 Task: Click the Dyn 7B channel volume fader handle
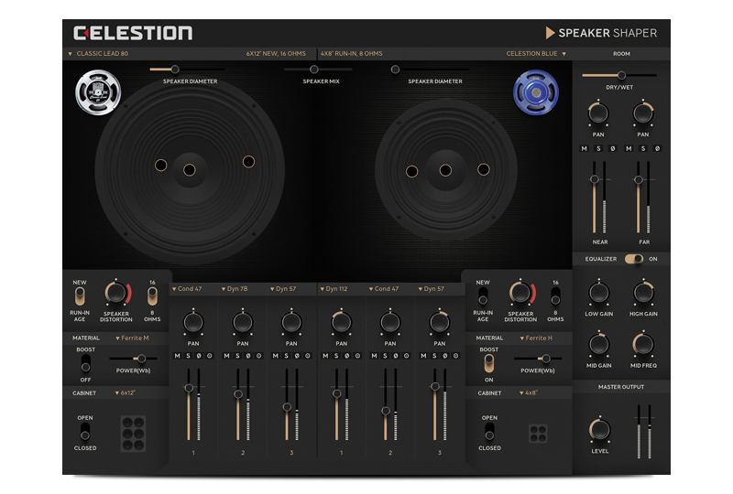238,394
